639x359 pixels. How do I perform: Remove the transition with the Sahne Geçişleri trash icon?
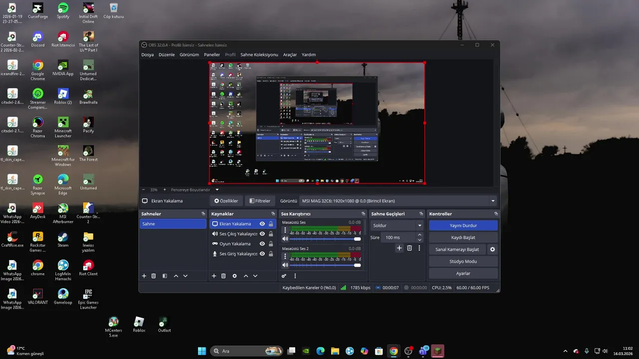(x=409, y=248)
